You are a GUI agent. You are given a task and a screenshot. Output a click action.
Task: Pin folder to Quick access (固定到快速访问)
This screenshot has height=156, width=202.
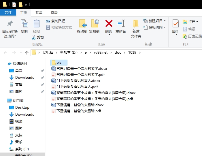point(10,29)
